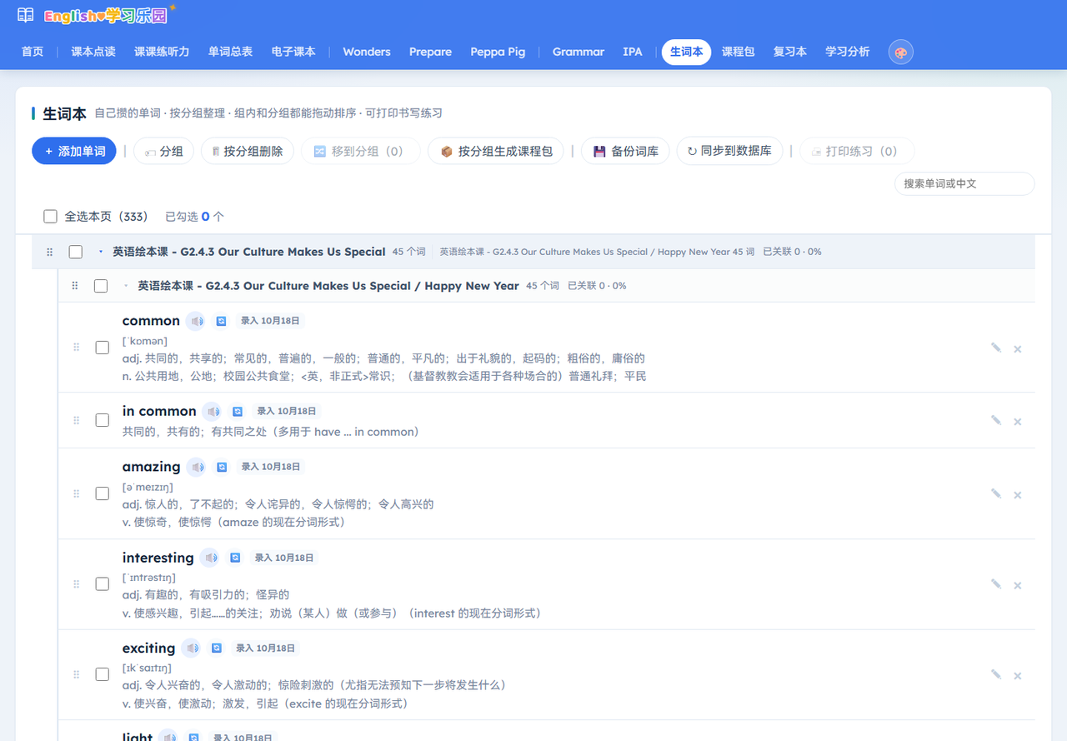Play pronunciation audio for 'exciting'

pos(192,648)
